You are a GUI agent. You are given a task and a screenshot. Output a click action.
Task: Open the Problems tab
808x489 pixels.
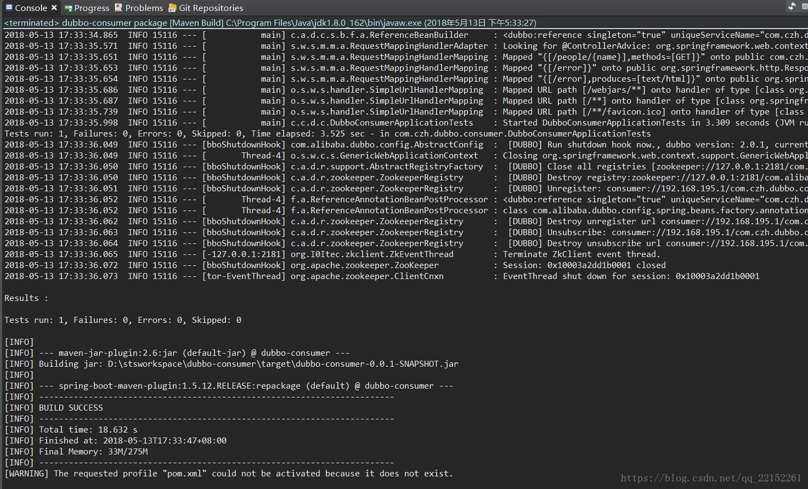point(139,8)
